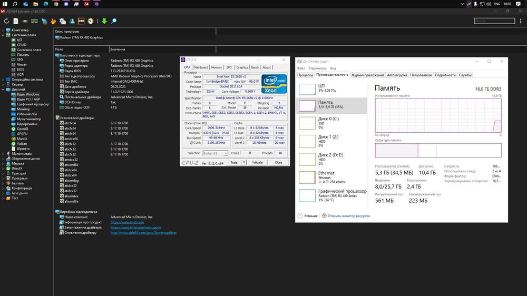Open the Параметры menu in Task Manager
Viewport: 527px width, 296px height.
(318, 68)
